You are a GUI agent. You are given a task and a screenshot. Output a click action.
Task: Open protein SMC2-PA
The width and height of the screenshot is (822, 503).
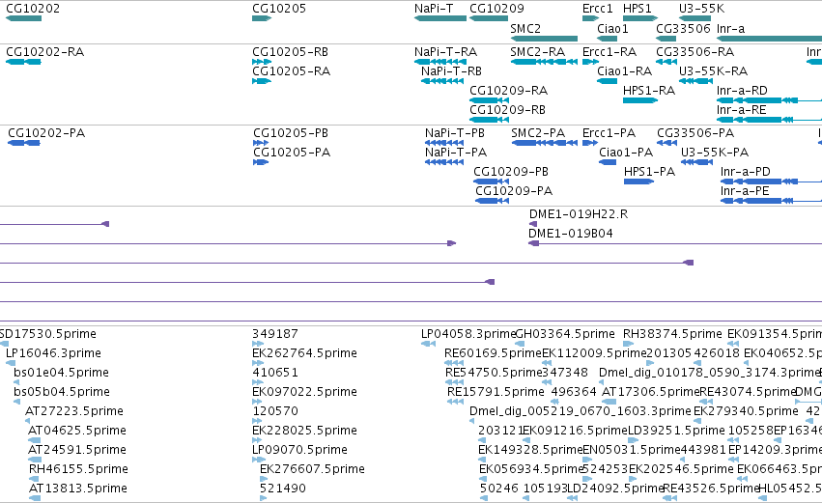[538, 133]
